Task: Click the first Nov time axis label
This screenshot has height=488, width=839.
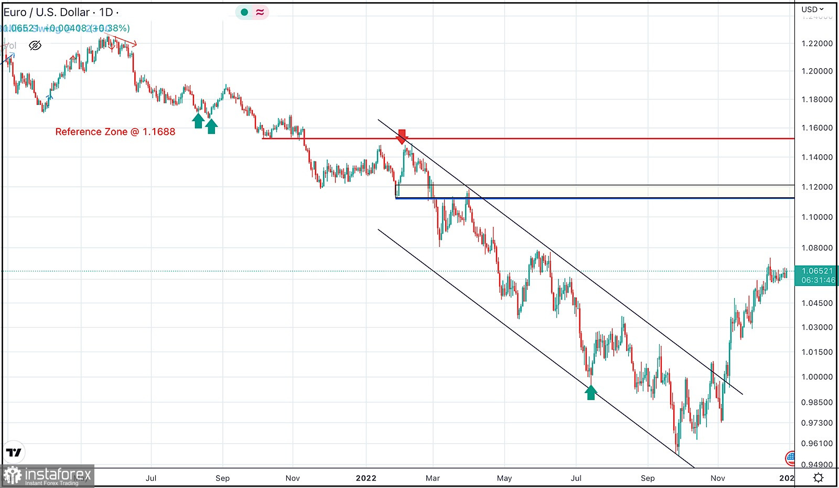Action: [x=293, y=478]
